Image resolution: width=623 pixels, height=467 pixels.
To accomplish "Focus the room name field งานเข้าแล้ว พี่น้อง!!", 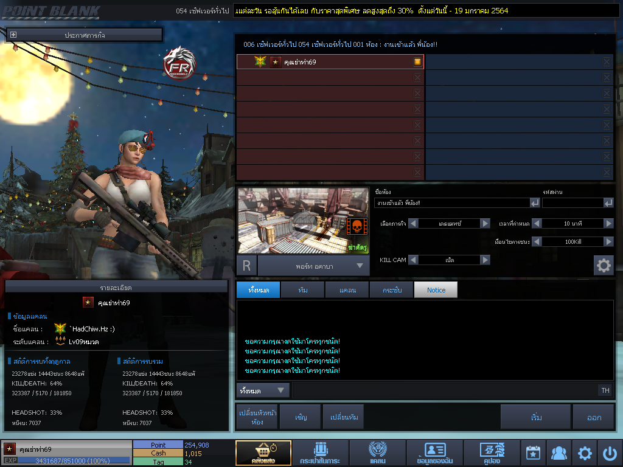I will (x=452, y=203).
